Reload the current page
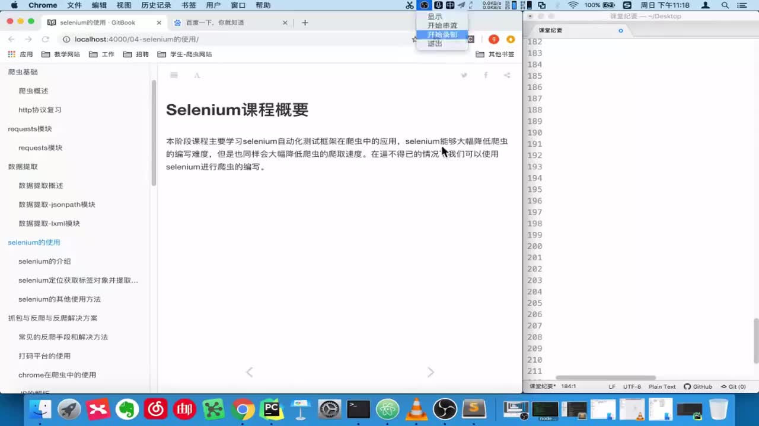This screenshot has height=426, width=759. click(45, 39)
